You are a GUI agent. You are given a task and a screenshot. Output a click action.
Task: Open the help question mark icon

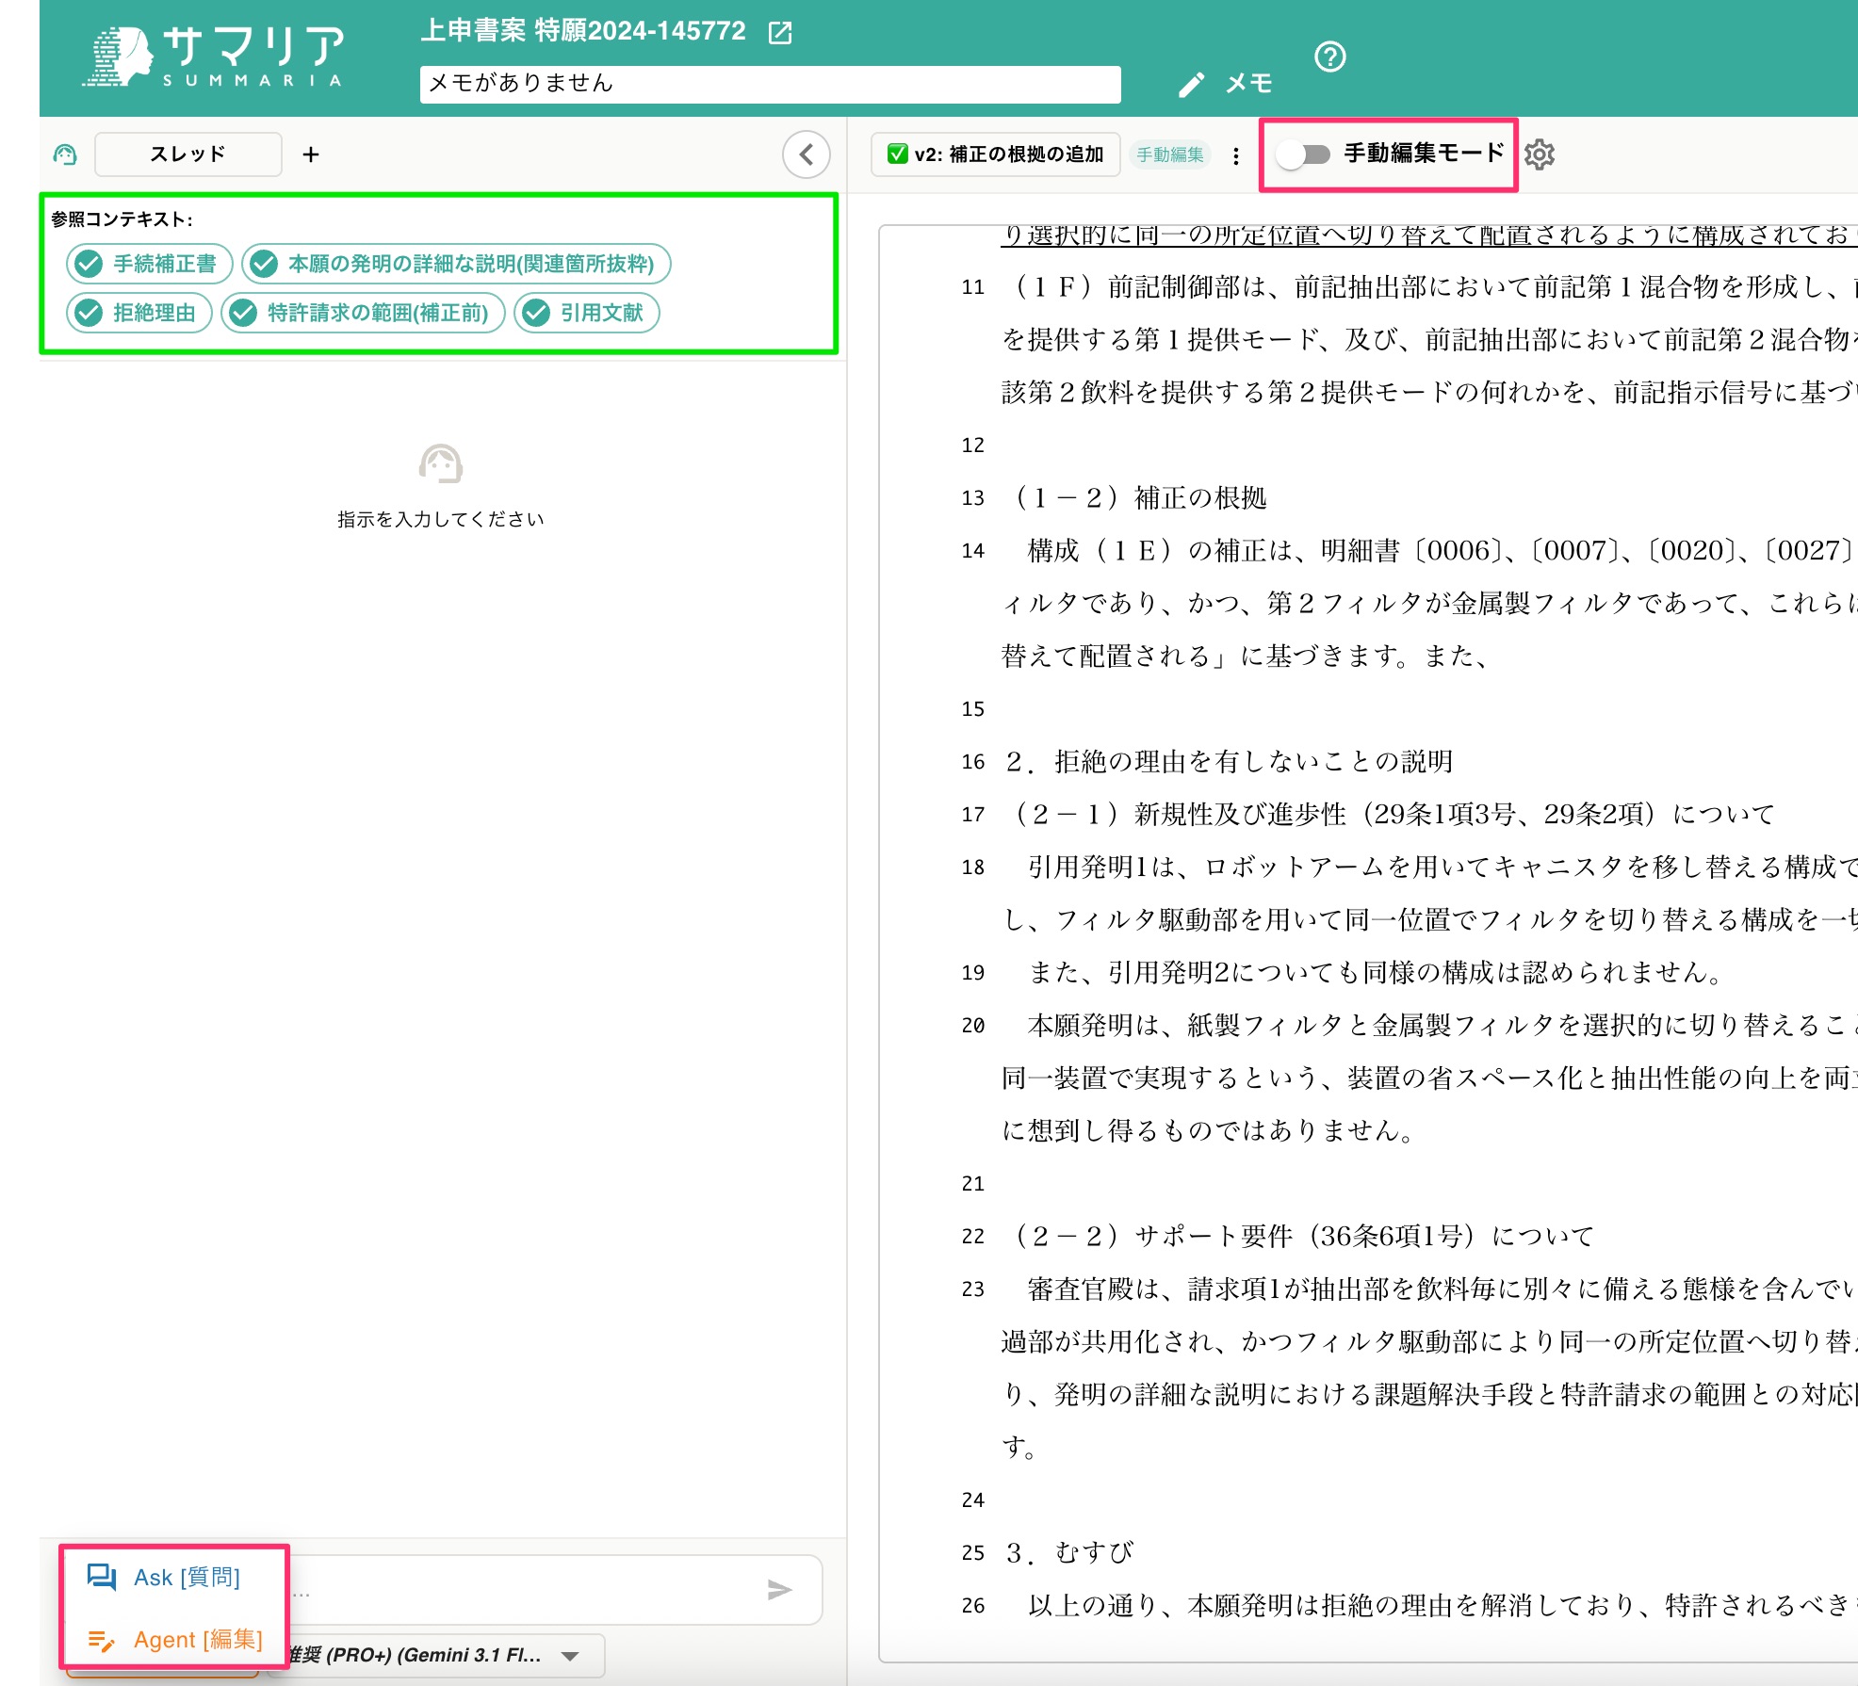(1329, 57)
